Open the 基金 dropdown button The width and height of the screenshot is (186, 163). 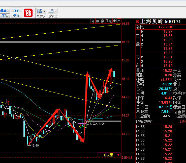pos(5,10)
